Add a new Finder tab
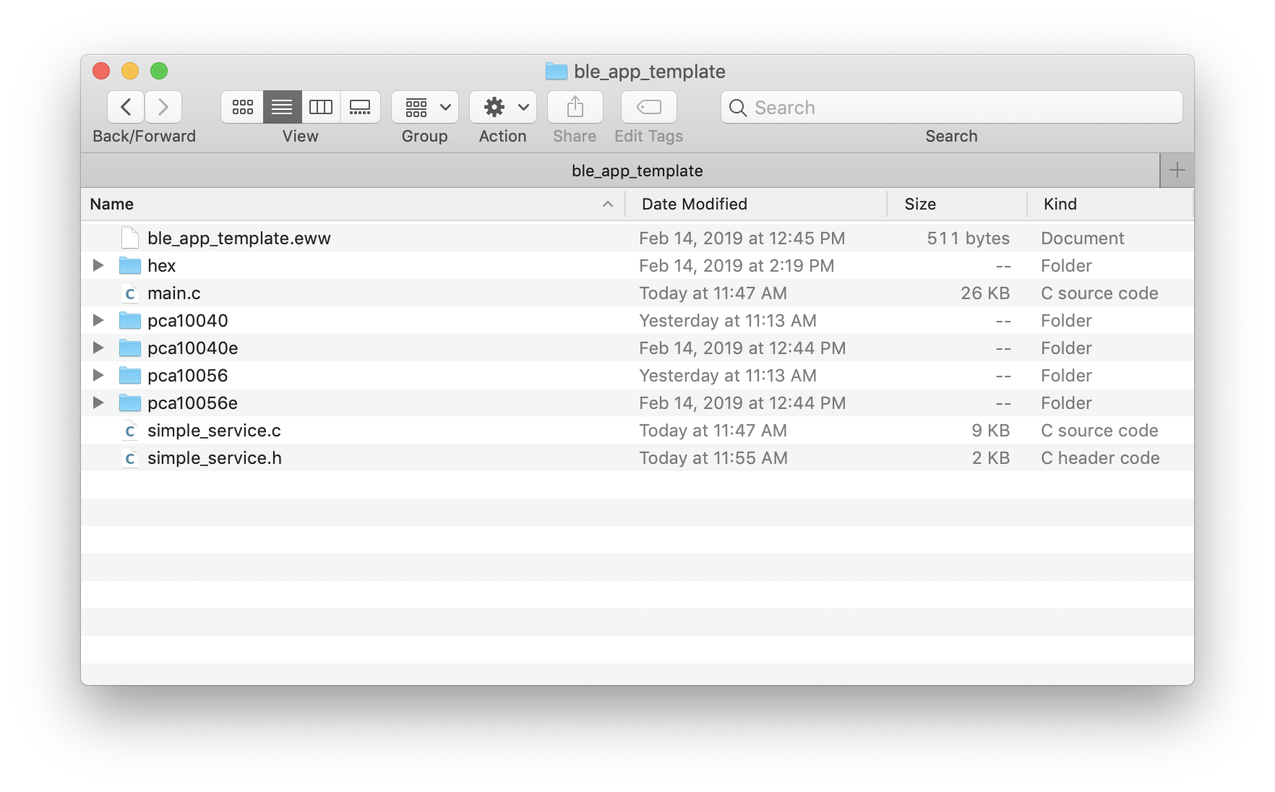The height and width of the screenshot is (792, 1275). [x=1177, y=171]
